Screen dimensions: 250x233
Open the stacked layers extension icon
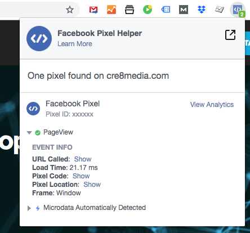[x=130, y=10]
